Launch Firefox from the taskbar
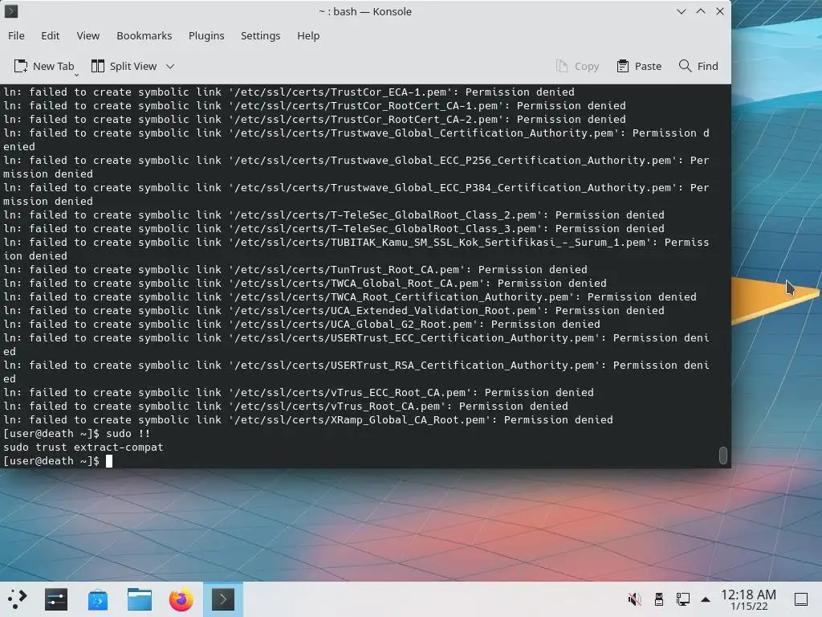The image size is (822, 617). pos(181,599)
